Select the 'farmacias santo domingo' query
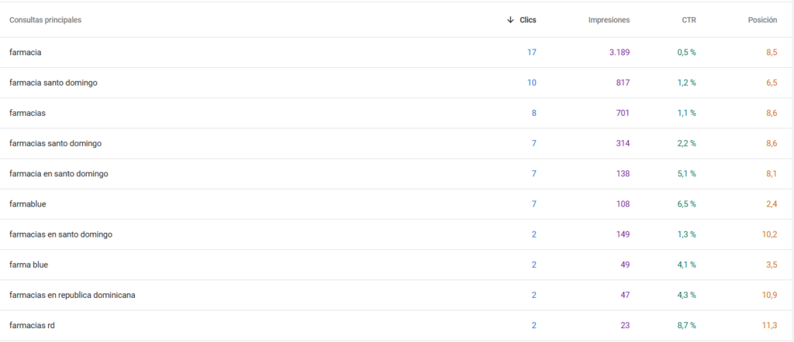The width and height of the screenshot is (794, 342). pyautogui.click(x=55, y=143)
